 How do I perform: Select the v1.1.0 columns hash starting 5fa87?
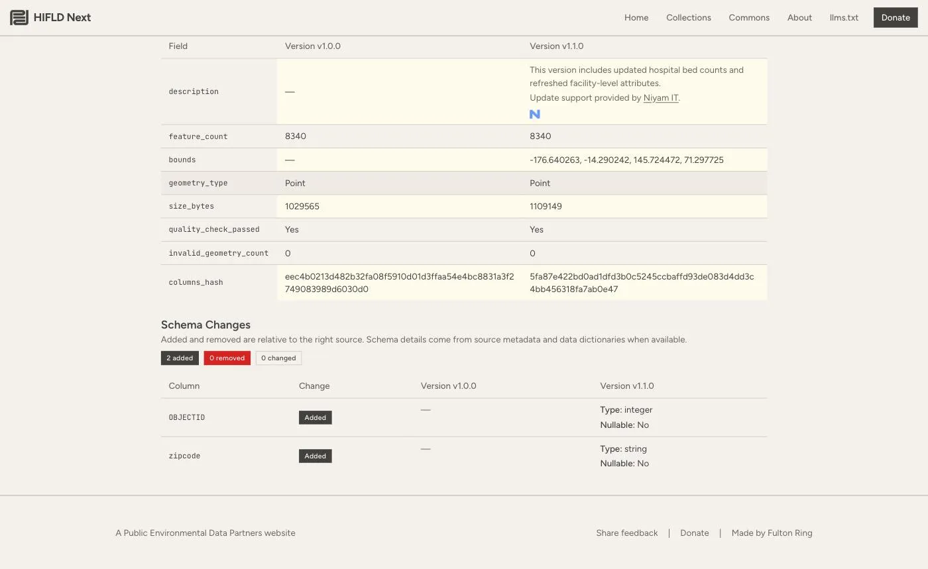[642, 283]
